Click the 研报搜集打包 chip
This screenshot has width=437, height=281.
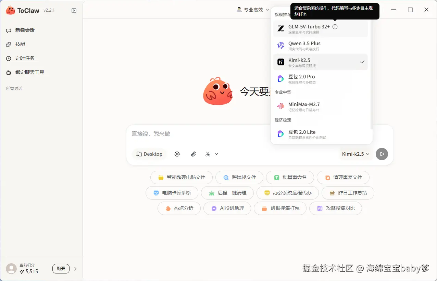[280, 208]
